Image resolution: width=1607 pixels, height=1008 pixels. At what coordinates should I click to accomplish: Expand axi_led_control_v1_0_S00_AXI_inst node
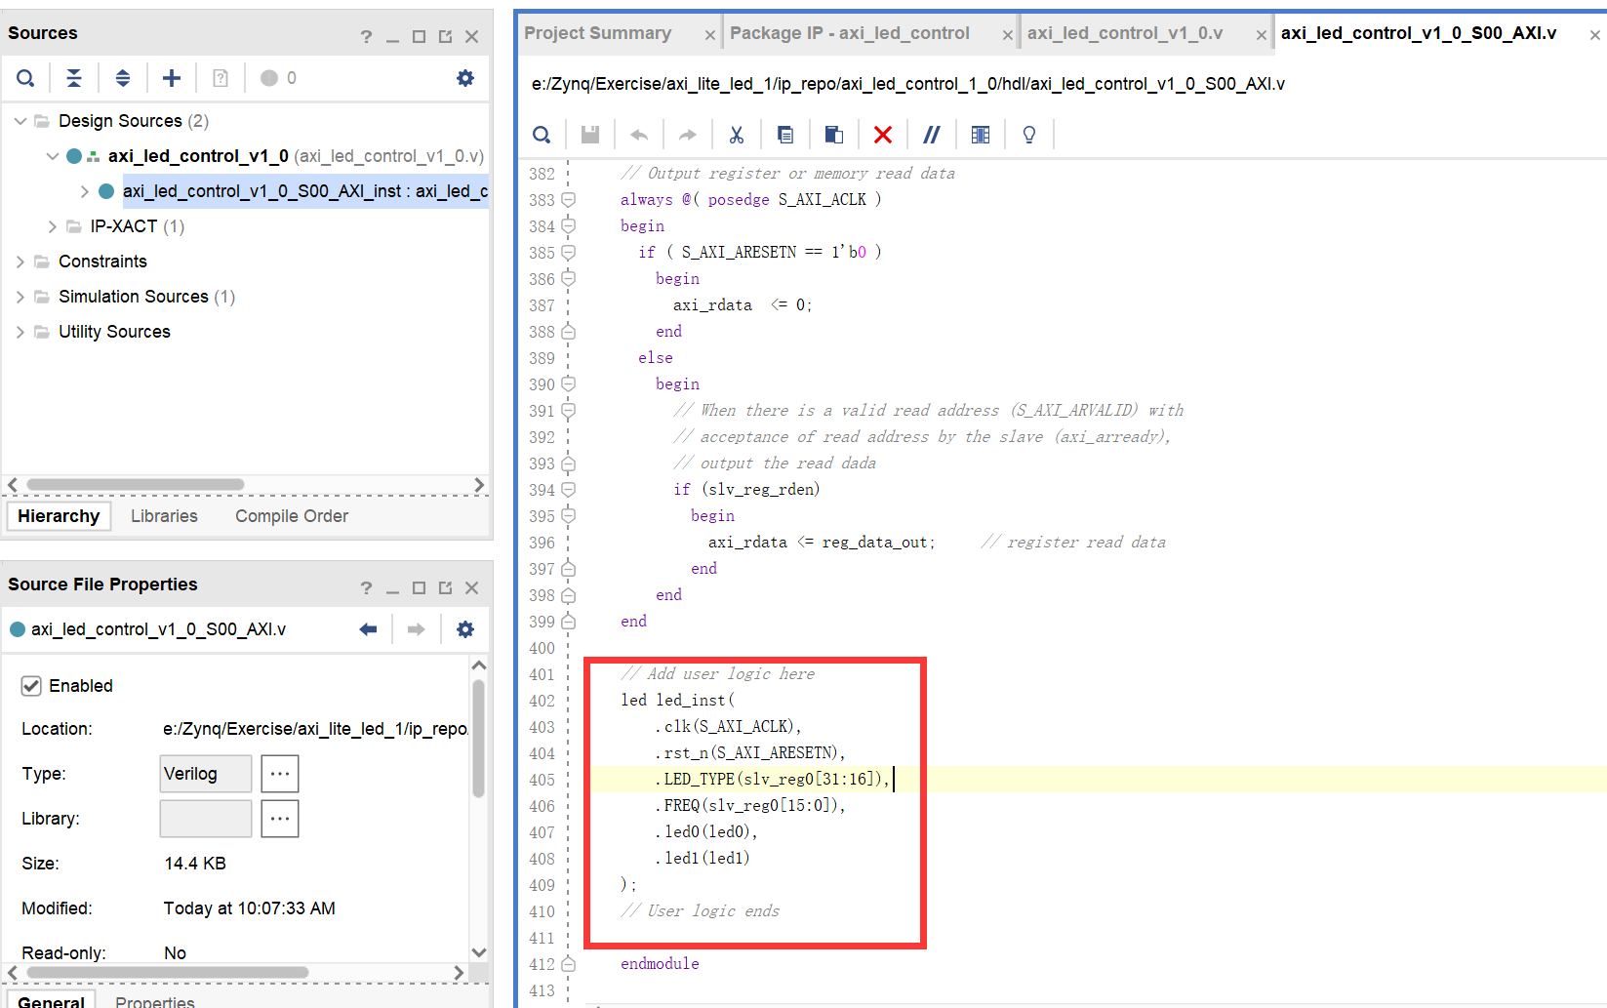click(85, 191)
